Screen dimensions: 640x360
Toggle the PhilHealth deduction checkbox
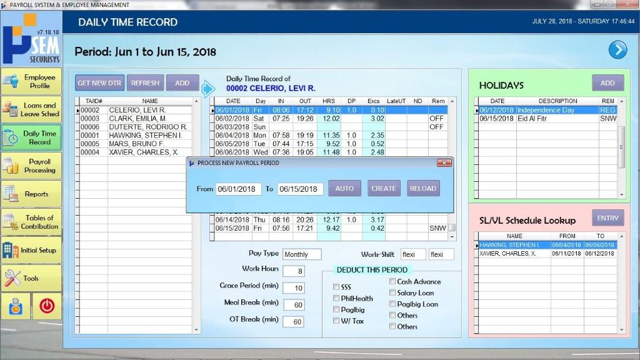pos(336,298)
